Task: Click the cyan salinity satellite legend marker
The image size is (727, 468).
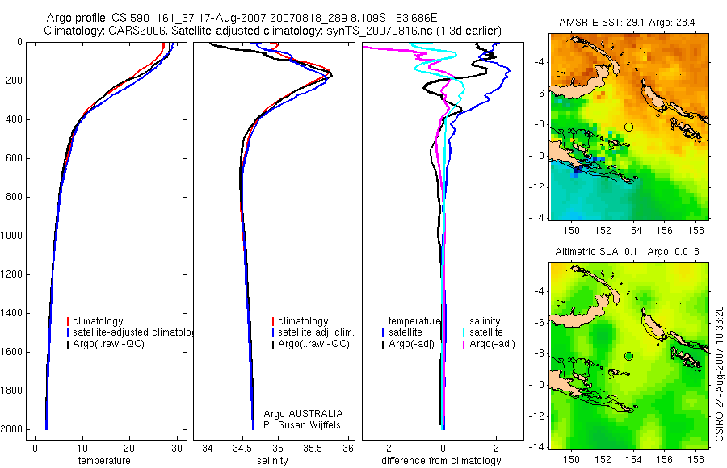Action: (464, 332)
